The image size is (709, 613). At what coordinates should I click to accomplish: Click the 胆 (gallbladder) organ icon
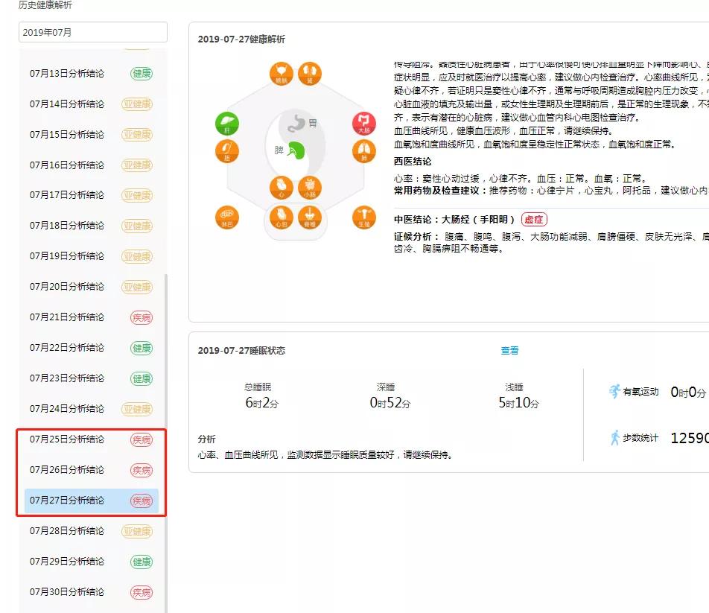tap(226, 152)
